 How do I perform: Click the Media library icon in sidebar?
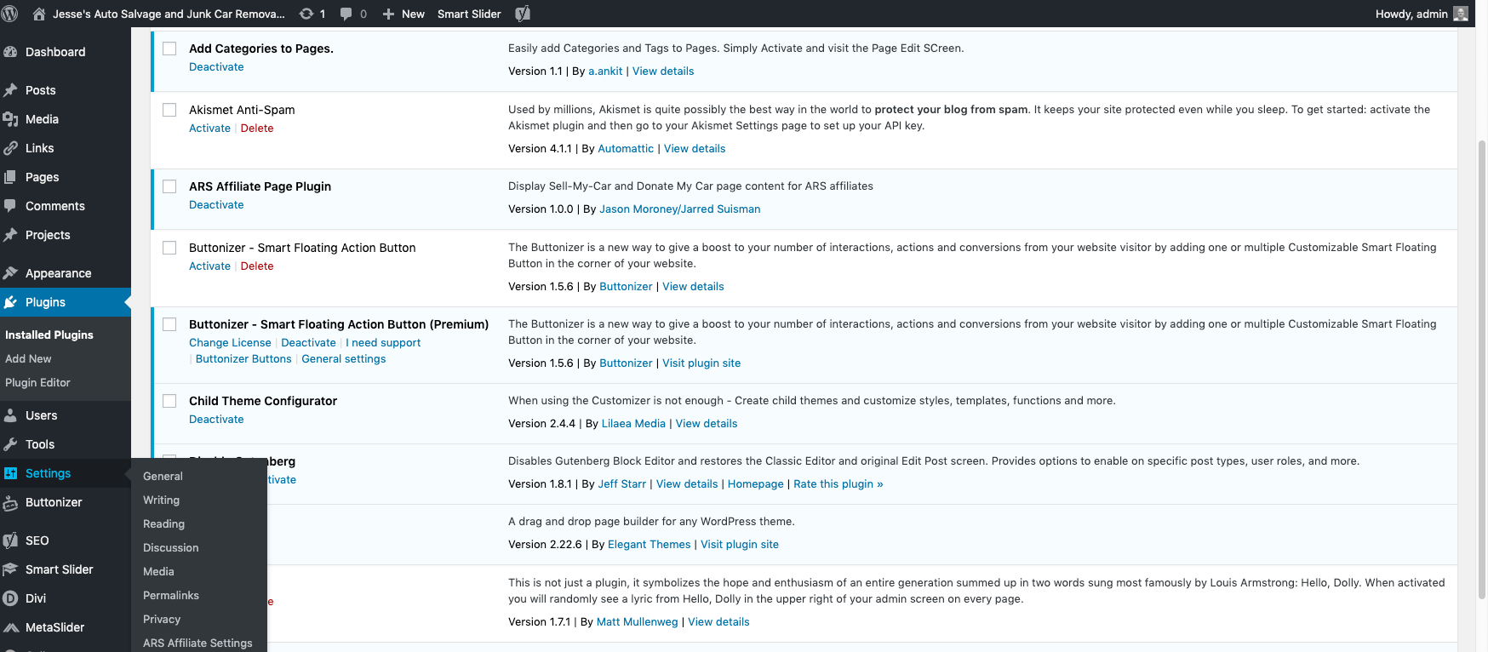tap(10, 119)
